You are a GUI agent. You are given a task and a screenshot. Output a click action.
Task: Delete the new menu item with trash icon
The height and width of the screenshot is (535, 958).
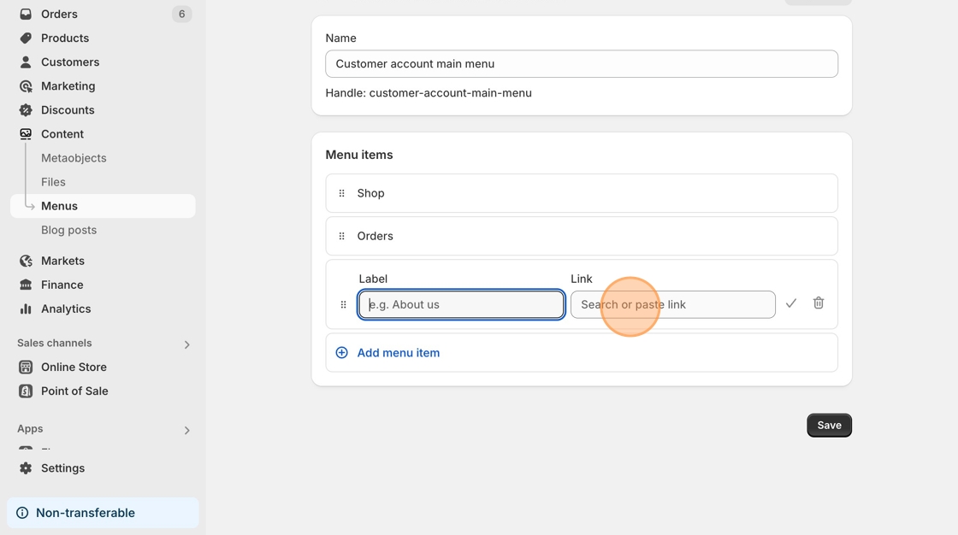coord(819,303)
